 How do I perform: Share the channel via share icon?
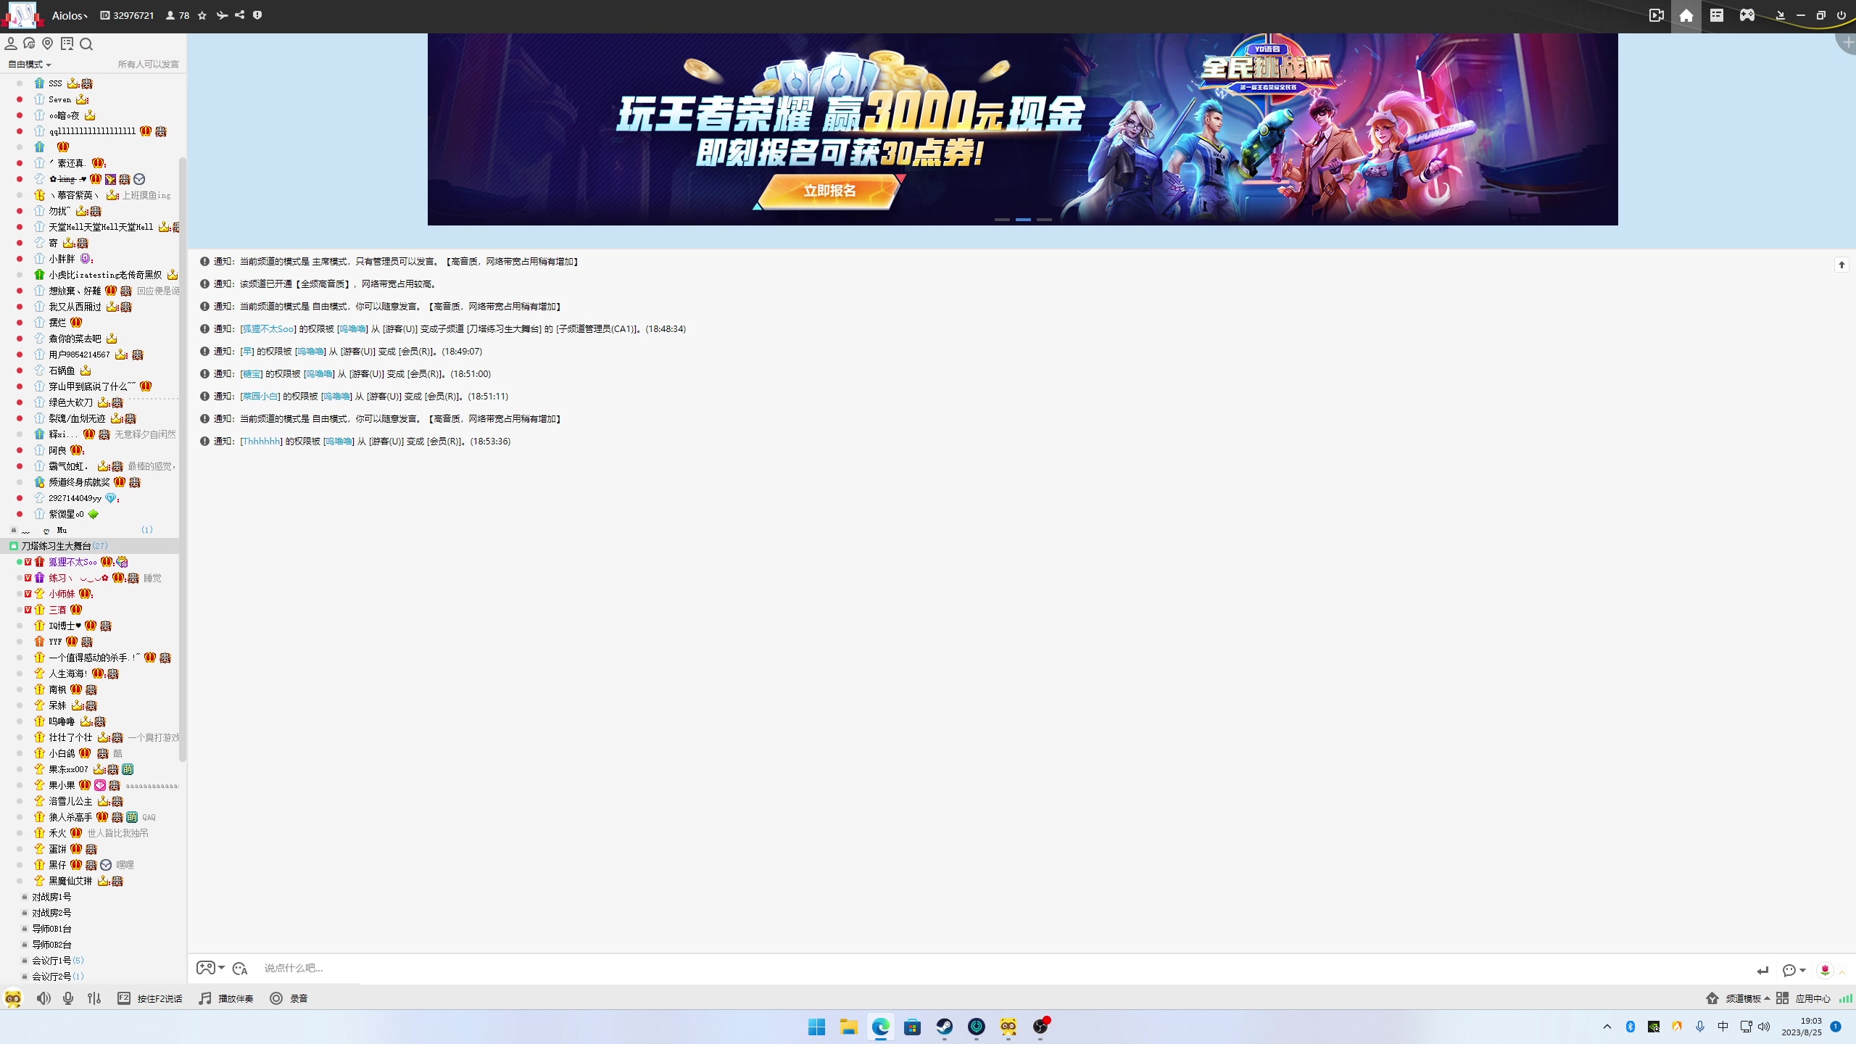pos(240,15)
